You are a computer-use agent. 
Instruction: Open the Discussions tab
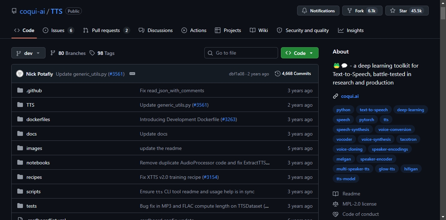coord(156,30)
